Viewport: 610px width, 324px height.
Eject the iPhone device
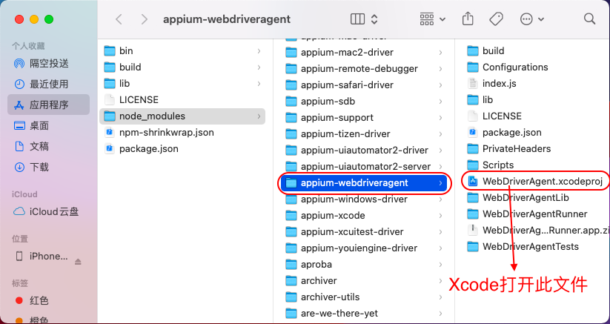(78, 262)
